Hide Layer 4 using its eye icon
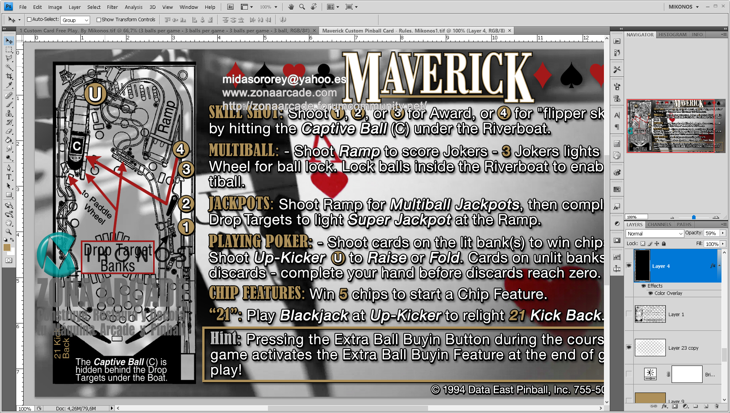 (629, 266)
